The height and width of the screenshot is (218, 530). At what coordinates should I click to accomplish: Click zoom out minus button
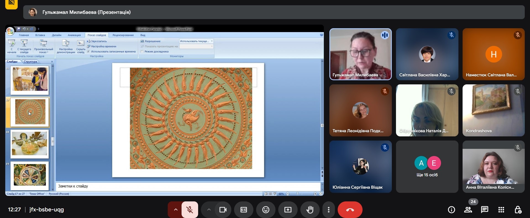tap(288, 194)
